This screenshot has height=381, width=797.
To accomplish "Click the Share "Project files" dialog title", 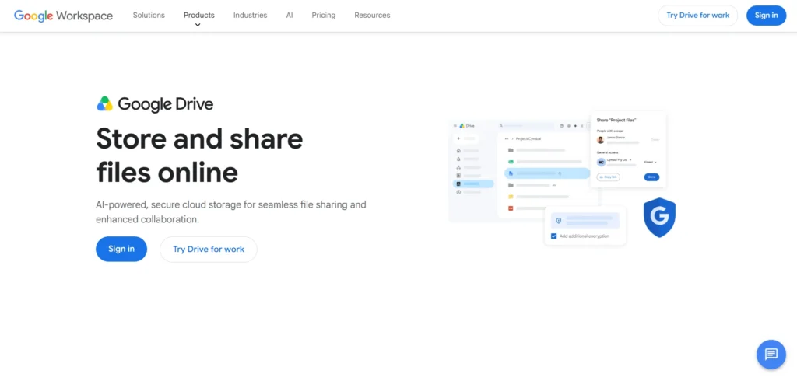I will click(616, 120).
